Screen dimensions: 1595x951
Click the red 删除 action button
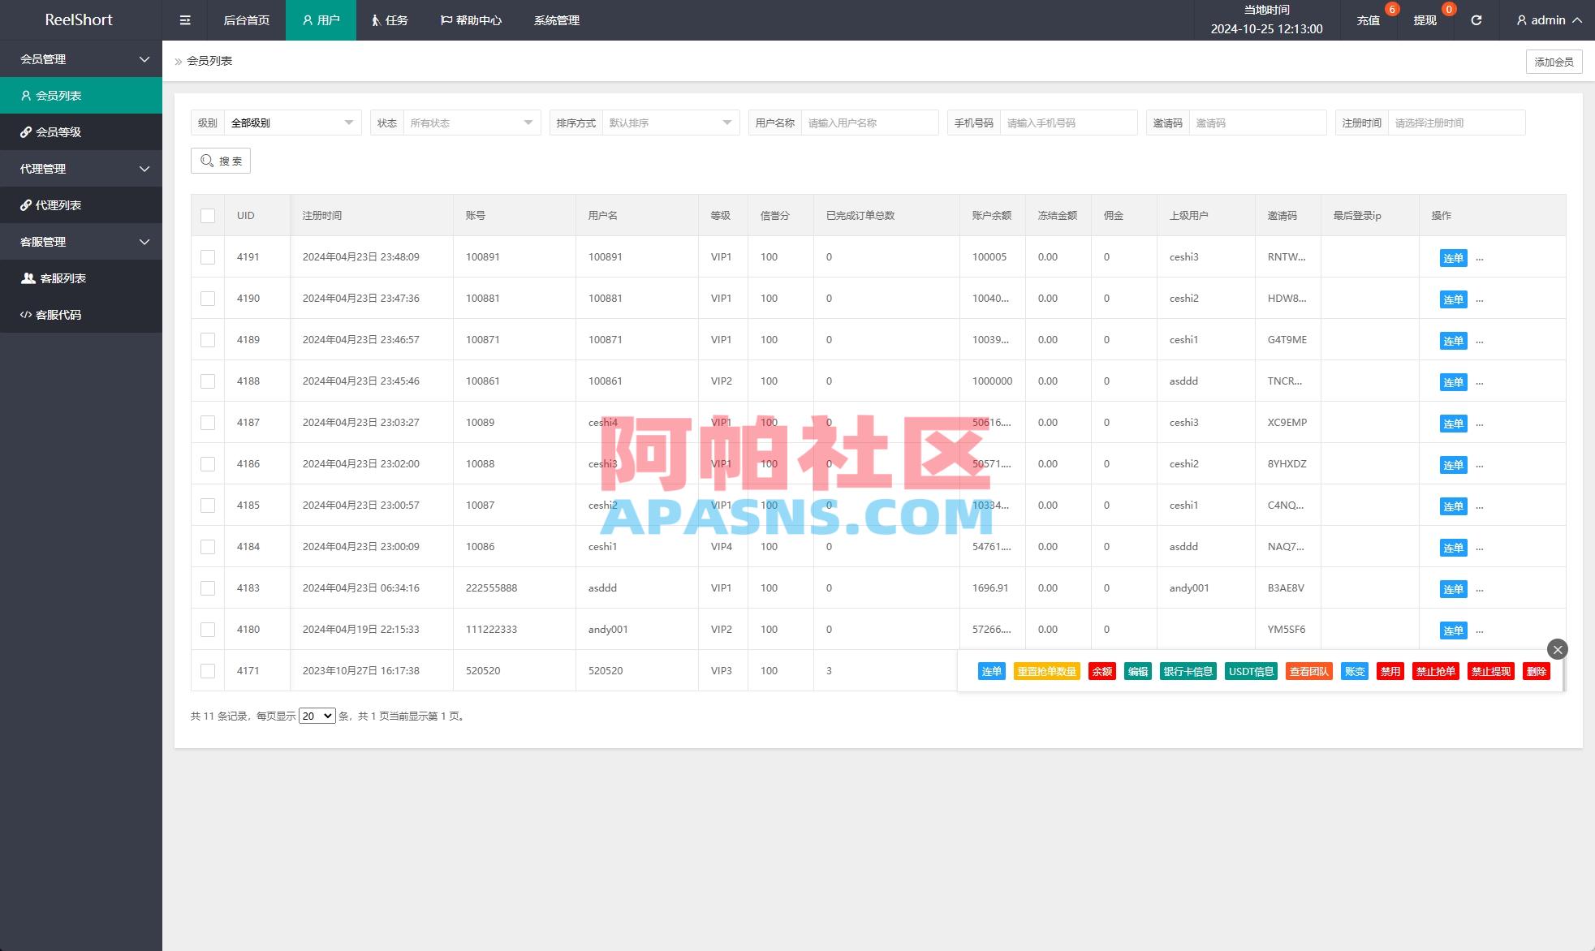coord(1535,671)
